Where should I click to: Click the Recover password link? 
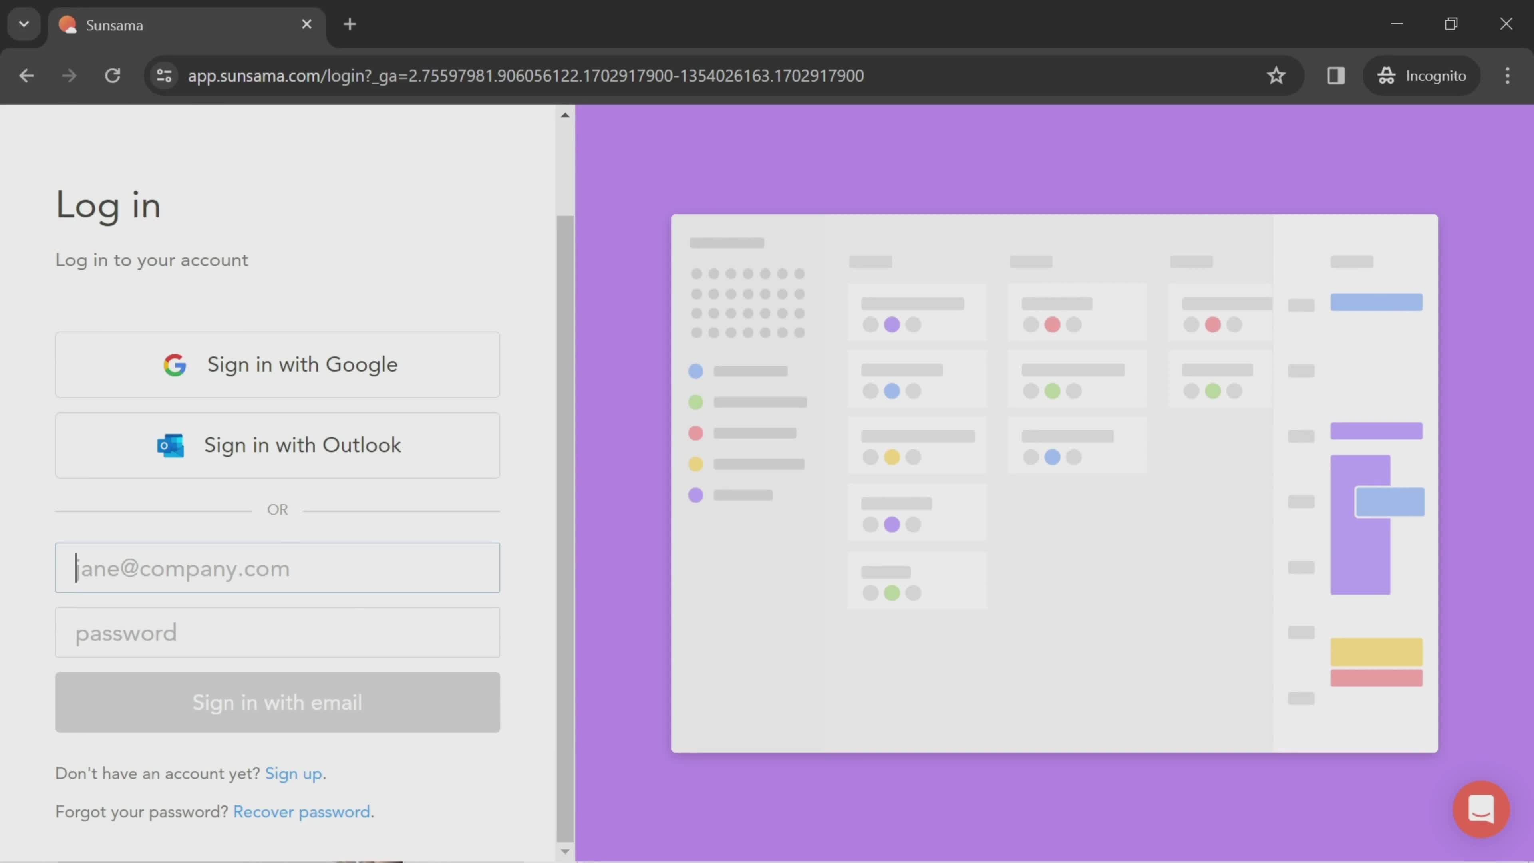pyautogui.click(x=301, y=811)
